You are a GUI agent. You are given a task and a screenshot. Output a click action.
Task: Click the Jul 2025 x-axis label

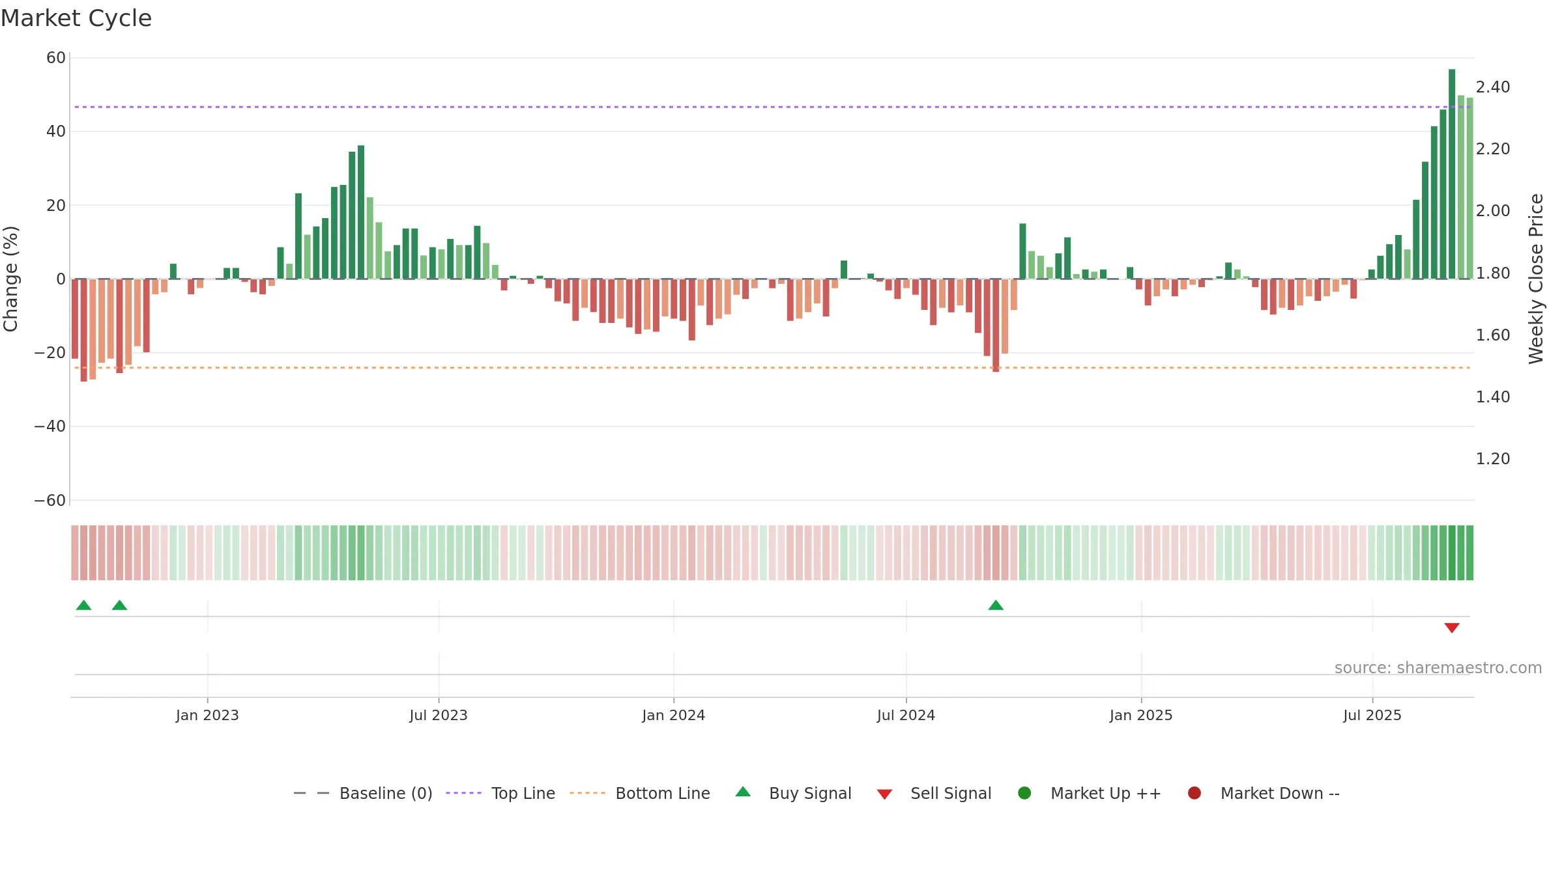tap(1372, 715)
